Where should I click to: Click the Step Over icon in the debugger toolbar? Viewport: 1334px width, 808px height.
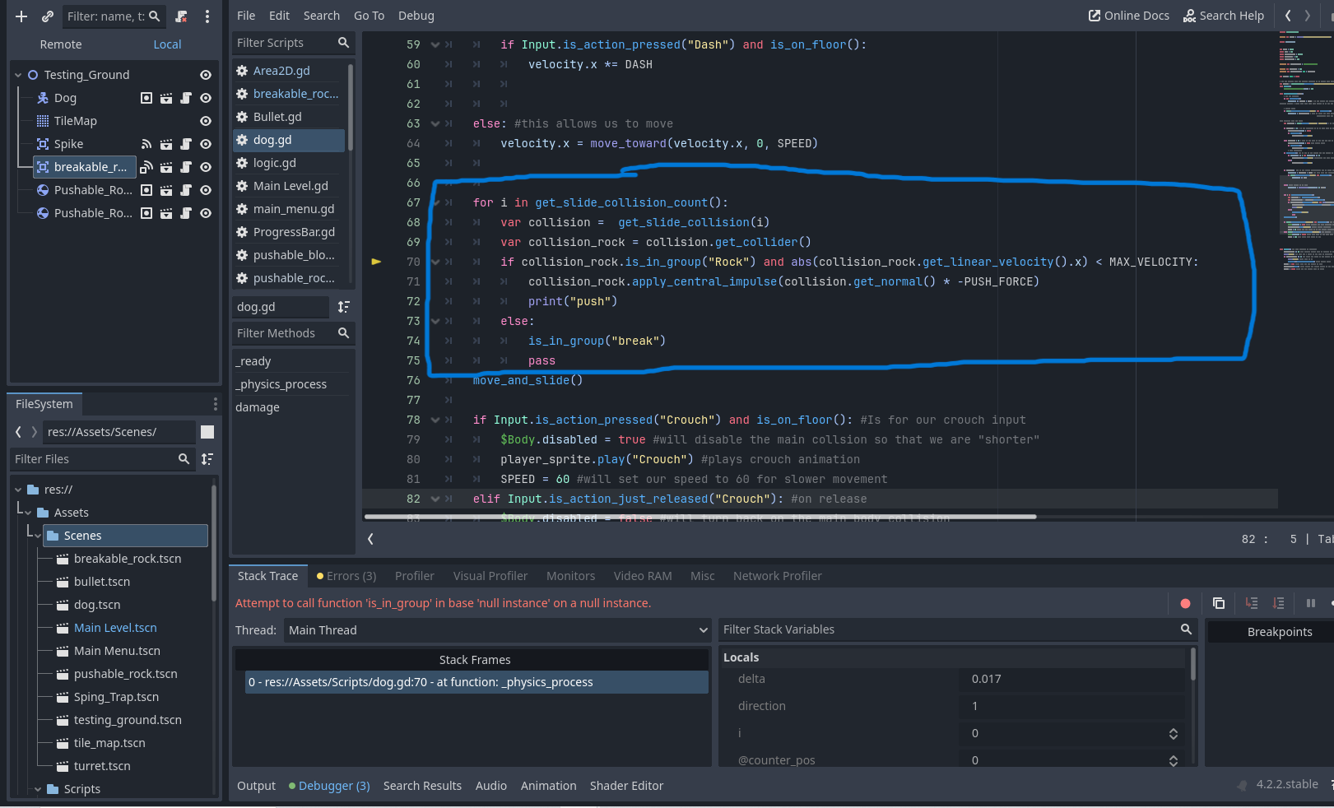[x=1280, y=603]
